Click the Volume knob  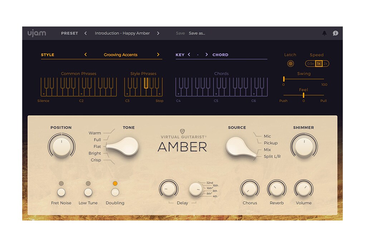304,189
